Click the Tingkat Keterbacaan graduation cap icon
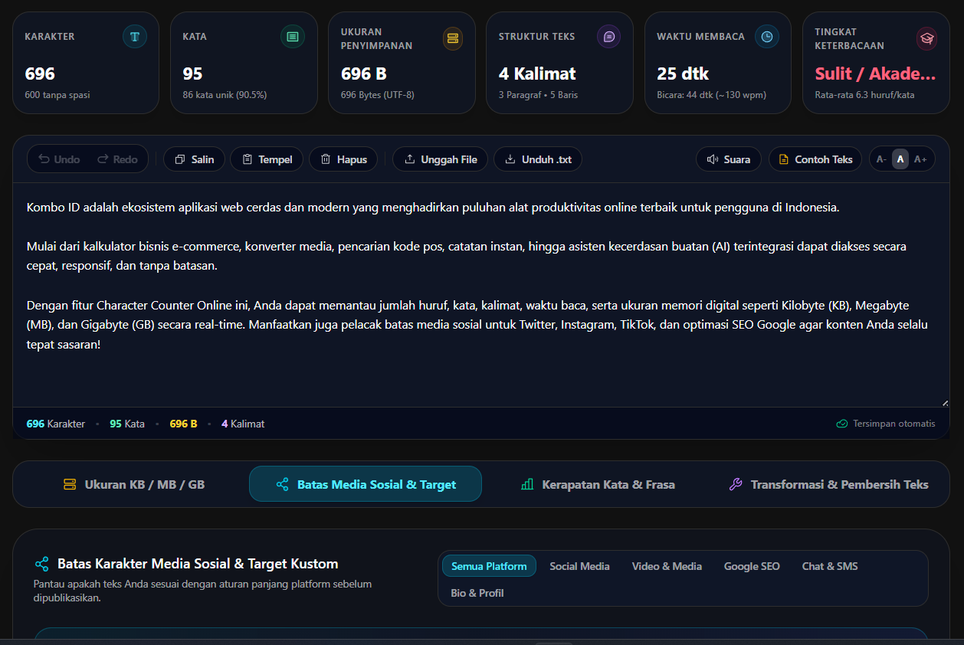This screenshot has height=645, width=964. pyautogui.click(x=927, y=38)
